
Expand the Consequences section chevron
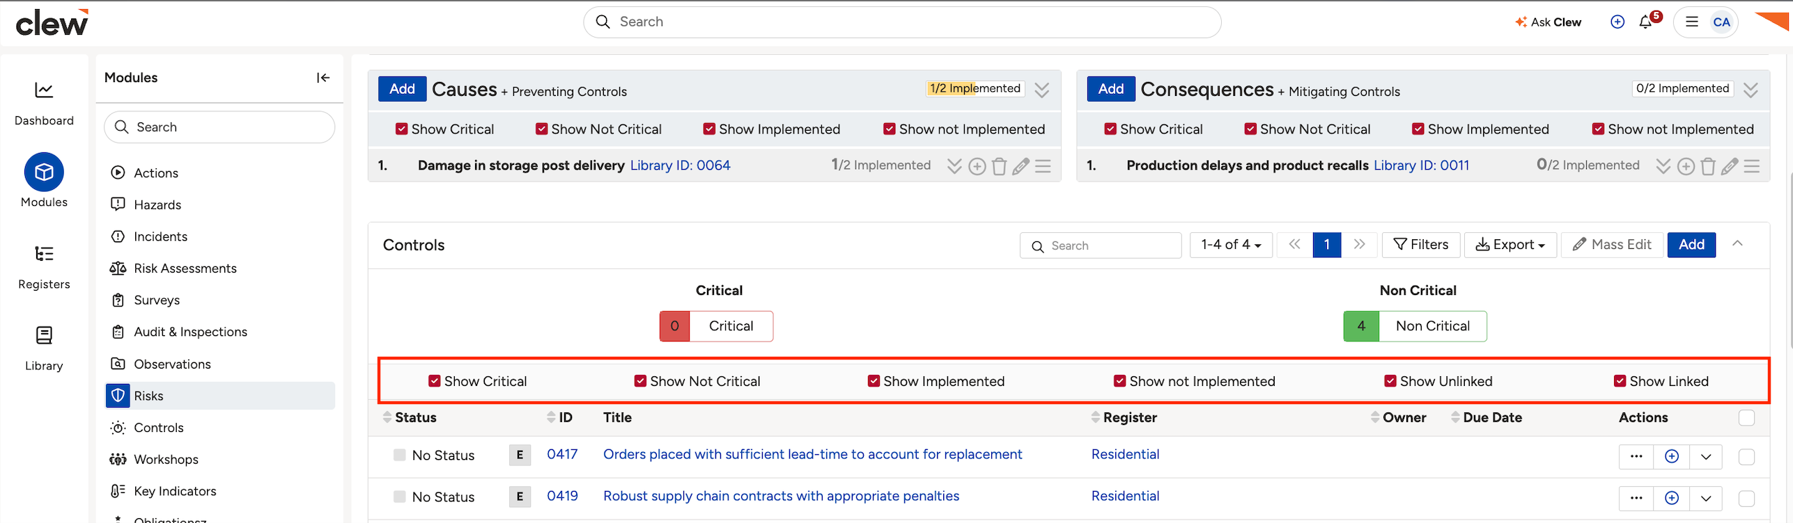tap(1751, 90)
